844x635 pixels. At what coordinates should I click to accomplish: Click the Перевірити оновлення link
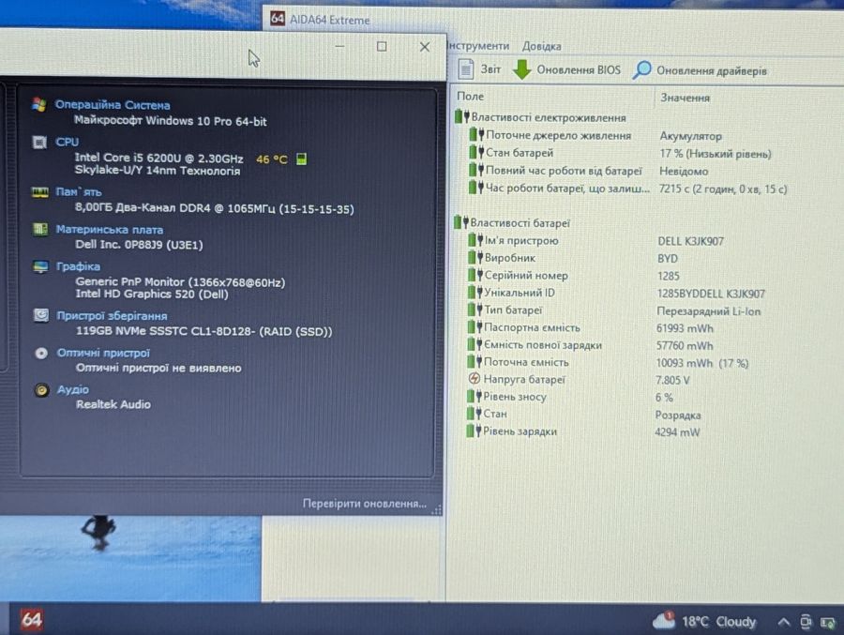[x=365, y=503]
